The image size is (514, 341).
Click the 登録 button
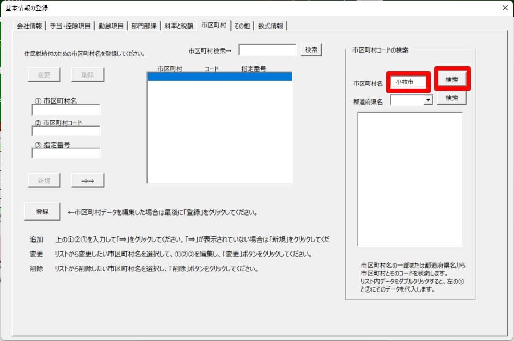42,211
